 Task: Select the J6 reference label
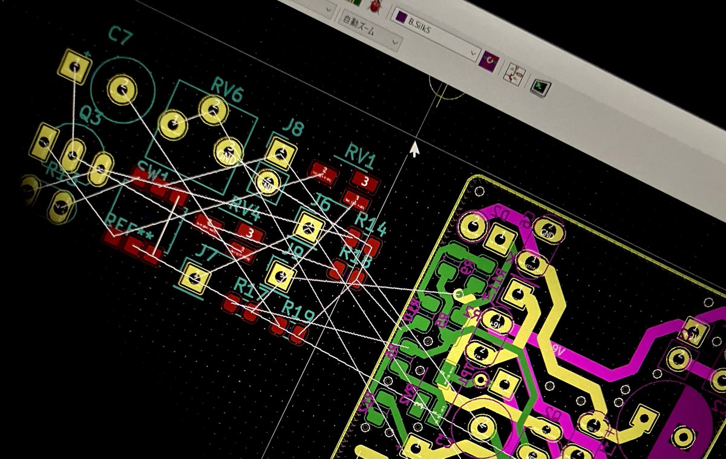click(319, 203)
